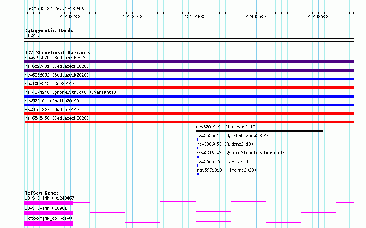
Task: Click the magenta exon block of NM_001001895
Action: pyautogui.click(x=49, y=223)
